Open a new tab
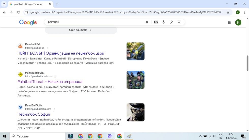The width and height of the screenshot is (249, 140). pyautogui.click(x=57, y=4)
